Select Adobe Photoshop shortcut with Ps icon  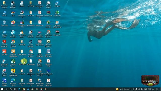pos(31,43)
